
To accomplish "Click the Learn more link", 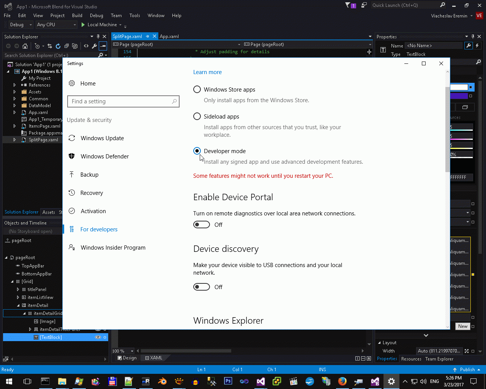I will pyautogui.click(x=207, y=72).
